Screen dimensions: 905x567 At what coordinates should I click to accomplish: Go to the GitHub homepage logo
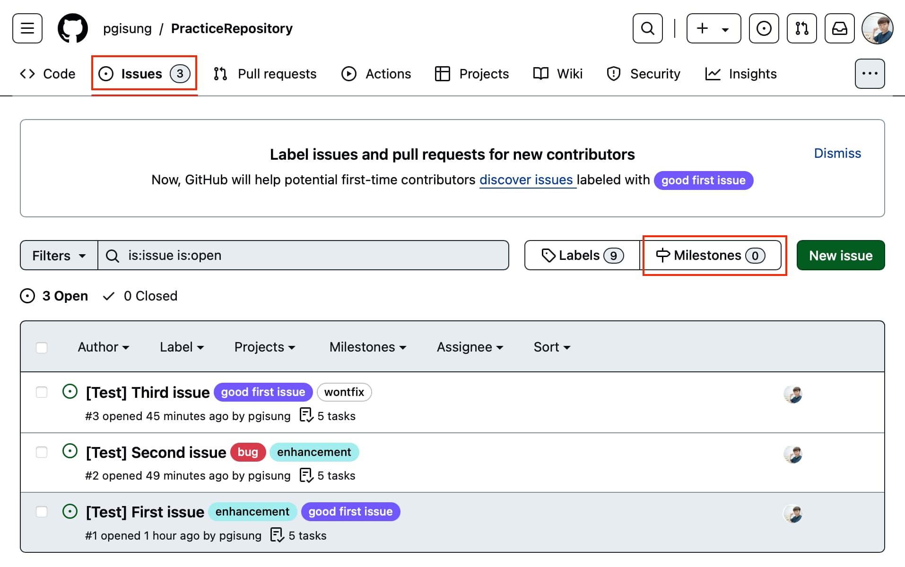pyautogui.click(x=73, y=28)
